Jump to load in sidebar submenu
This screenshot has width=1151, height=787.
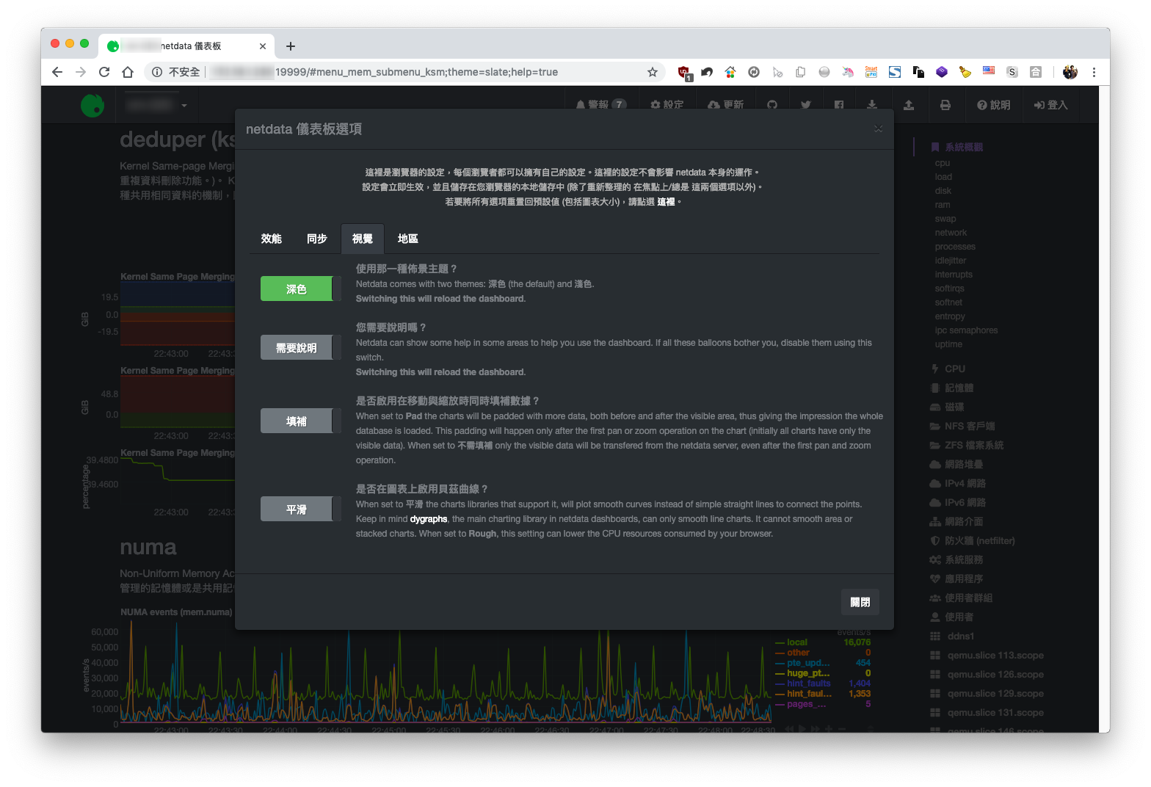click(943, 177)
